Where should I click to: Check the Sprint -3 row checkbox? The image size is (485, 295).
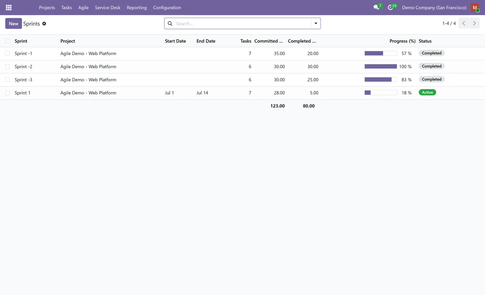coord(7,80)
